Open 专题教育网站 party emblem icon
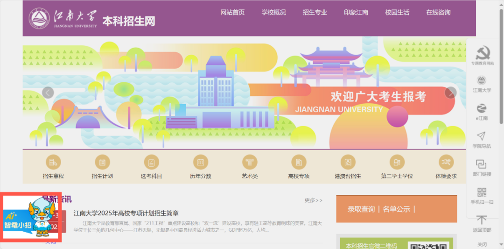 point(482,52)
